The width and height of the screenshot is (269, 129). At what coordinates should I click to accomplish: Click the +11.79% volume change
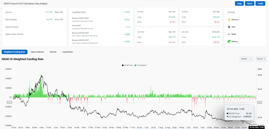click(49, 12)
